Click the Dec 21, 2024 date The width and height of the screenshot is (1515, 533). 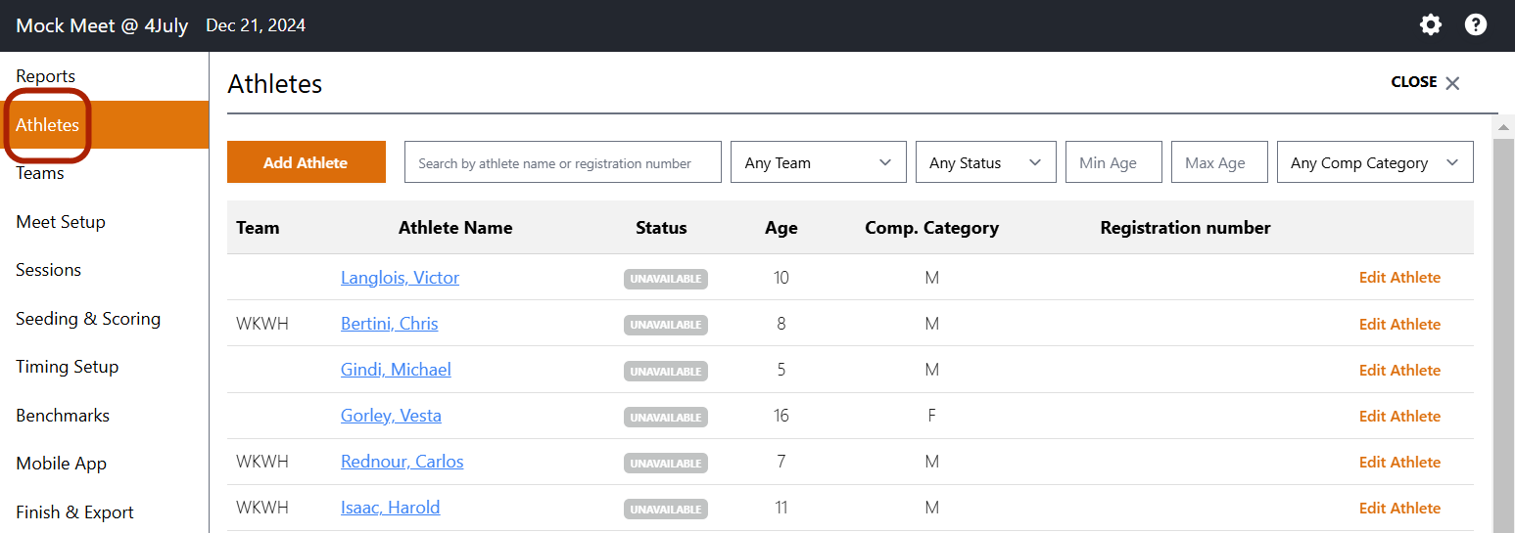point(256,25)
